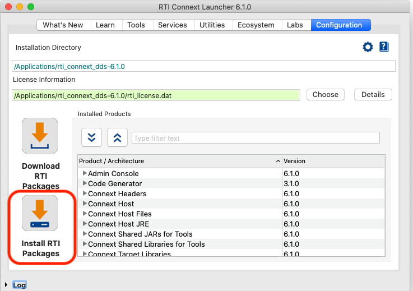
Task: Switch to the Ecosystem tab
Action: point(256,25)
